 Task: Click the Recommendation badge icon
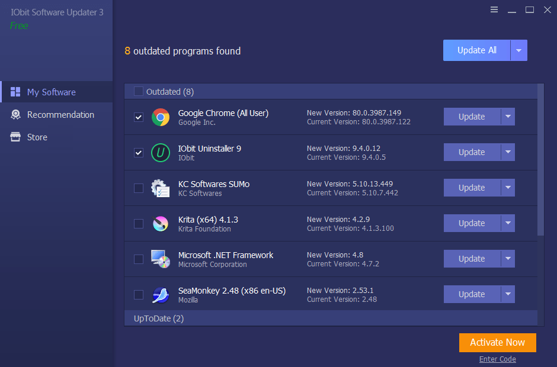point(15,114)
